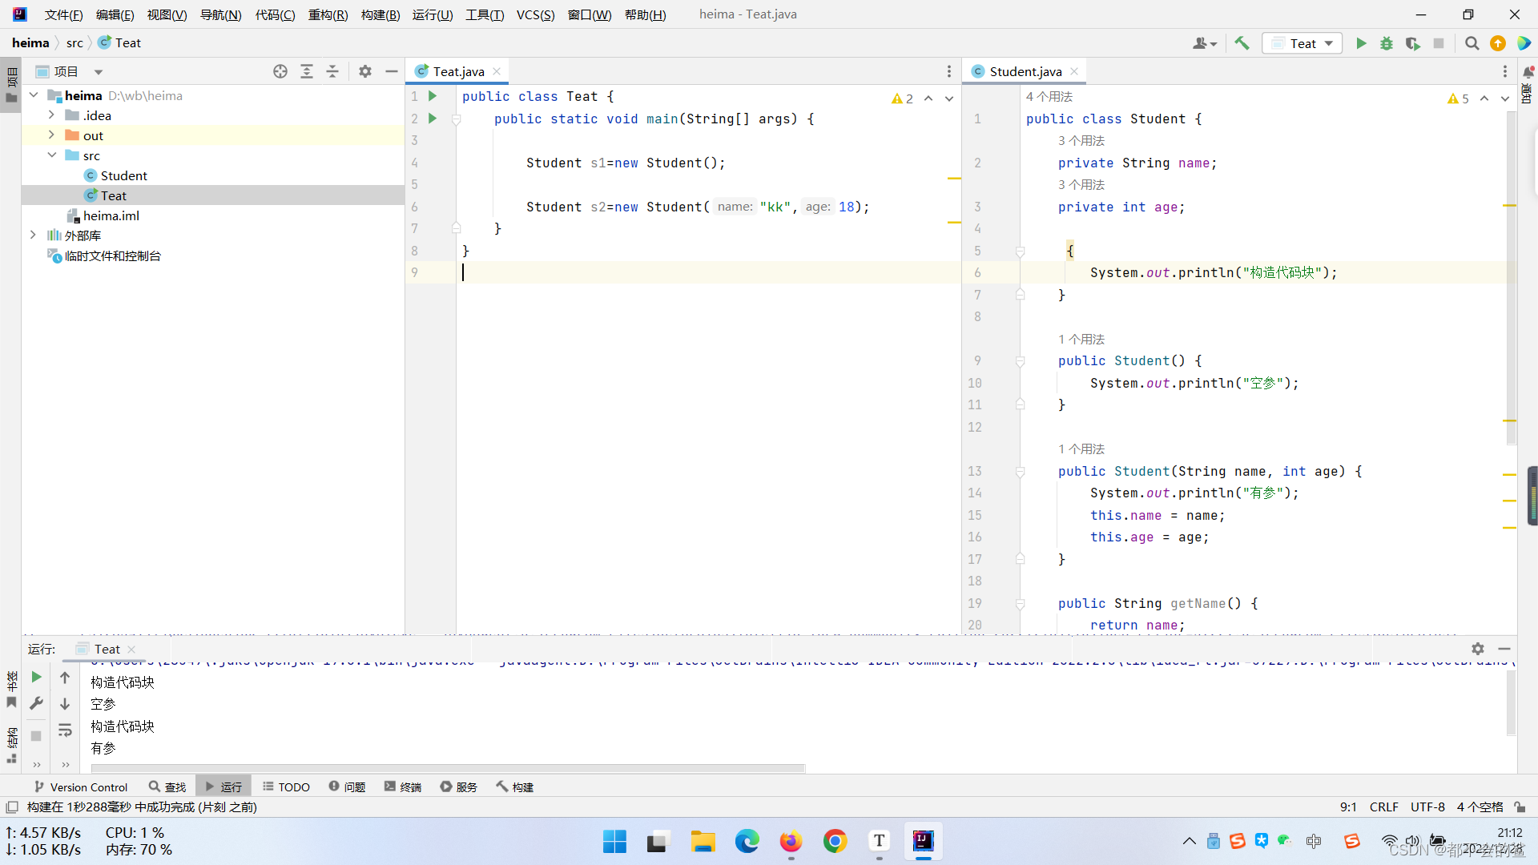1538x865 pixels.
Task: Switch to the Student.java tab
Action: click(1025, 71)
